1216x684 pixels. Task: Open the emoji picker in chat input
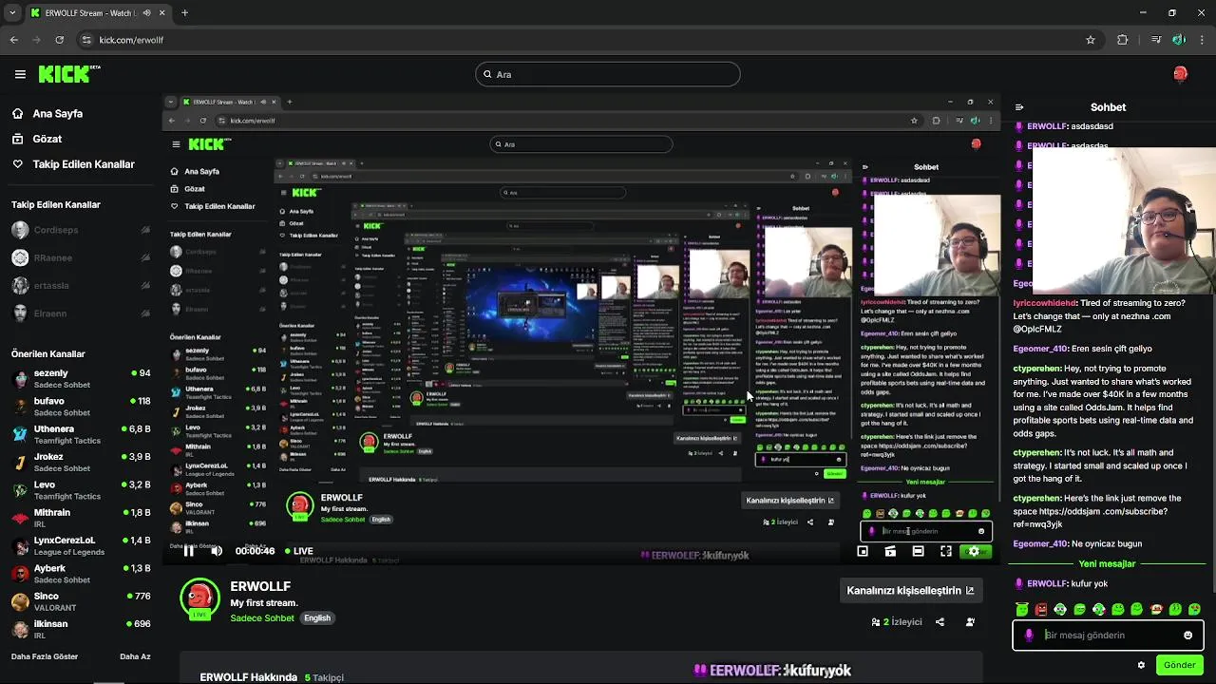coord(1187,636)
